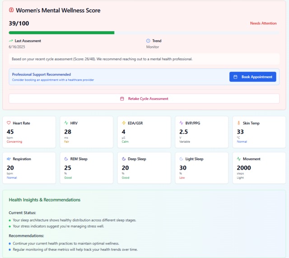Click the moon icon on Light Sleep card

[x=181, y=159]
